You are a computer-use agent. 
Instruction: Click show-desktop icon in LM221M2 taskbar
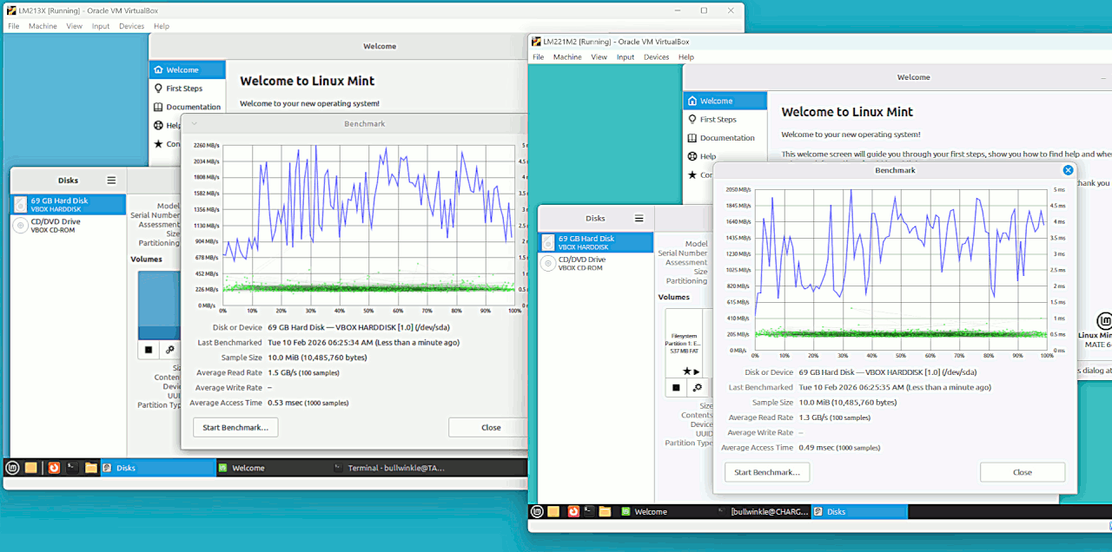pyautogui.click(x=553, y=512)
